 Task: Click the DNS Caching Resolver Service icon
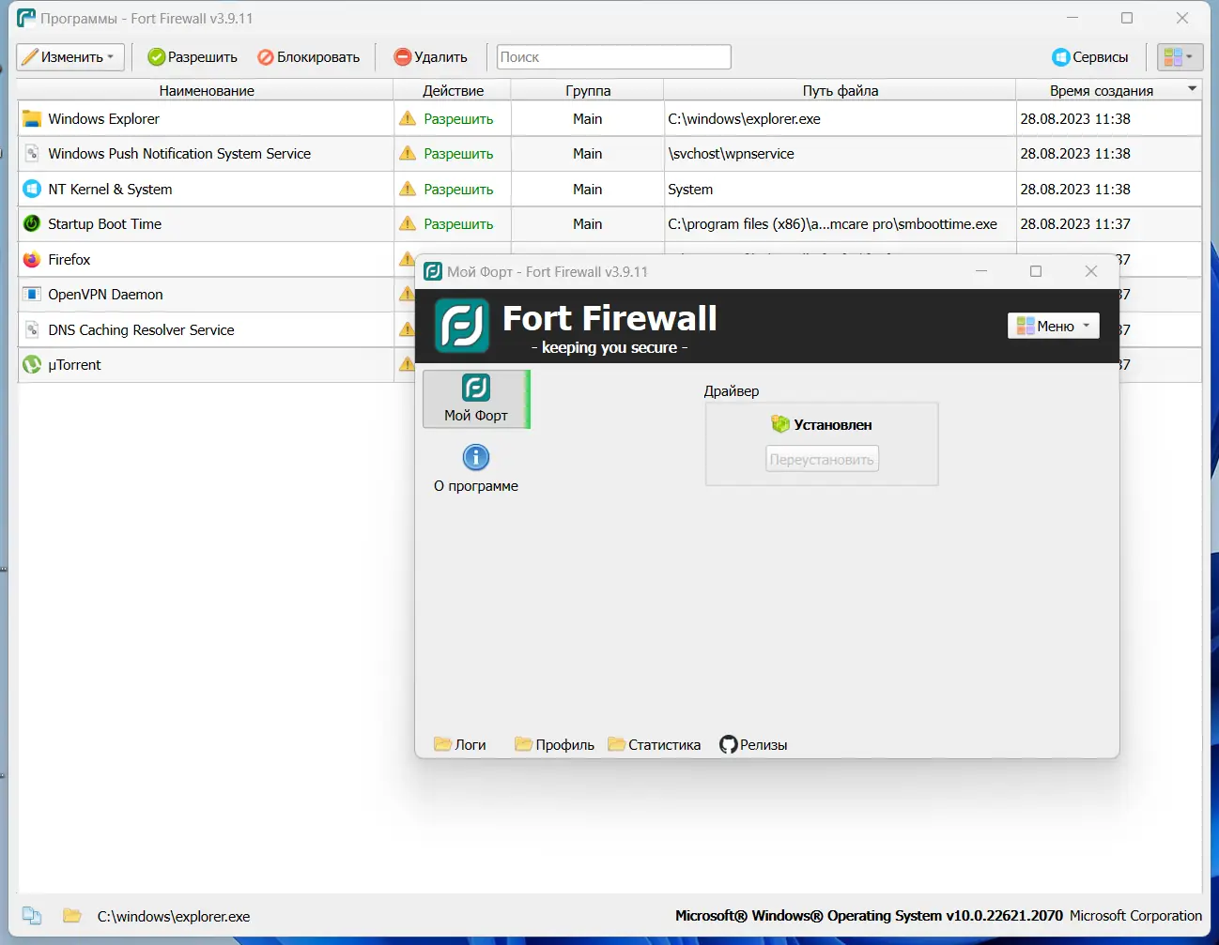click(x=32, y=329)
